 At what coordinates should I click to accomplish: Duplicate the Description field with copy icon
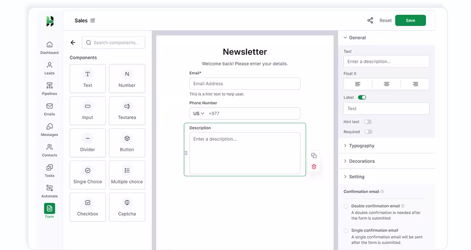[314, 155]
